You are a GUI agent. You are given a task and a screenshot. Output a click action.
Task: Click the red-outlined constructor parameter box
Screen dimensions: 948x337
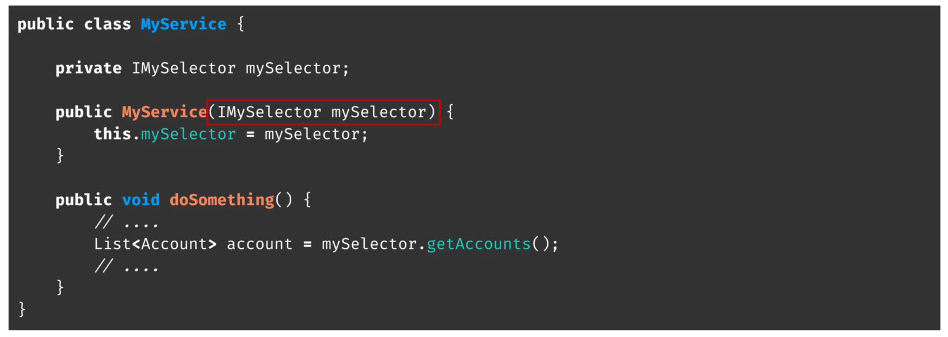point(323,112)
